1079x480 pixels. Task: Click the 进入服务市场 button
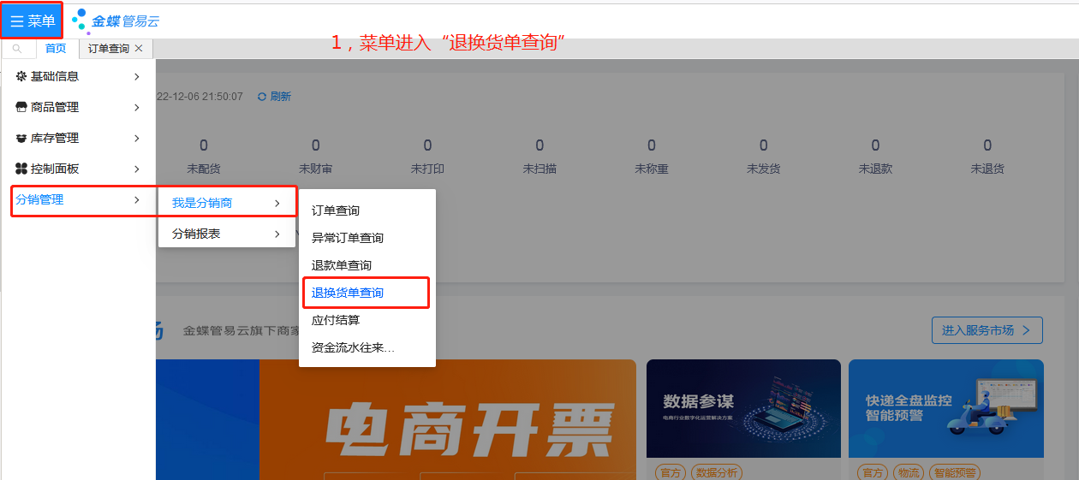tap(987, 330)
